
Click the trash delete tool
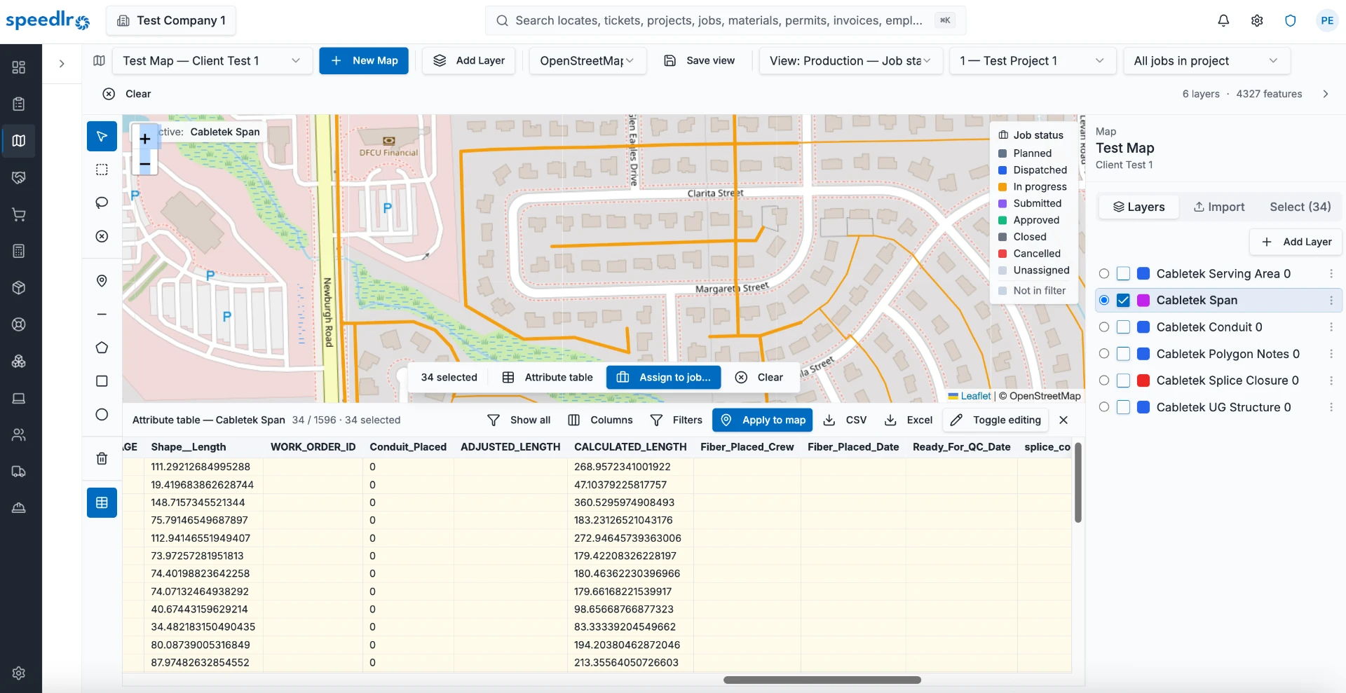click(102, 458)
